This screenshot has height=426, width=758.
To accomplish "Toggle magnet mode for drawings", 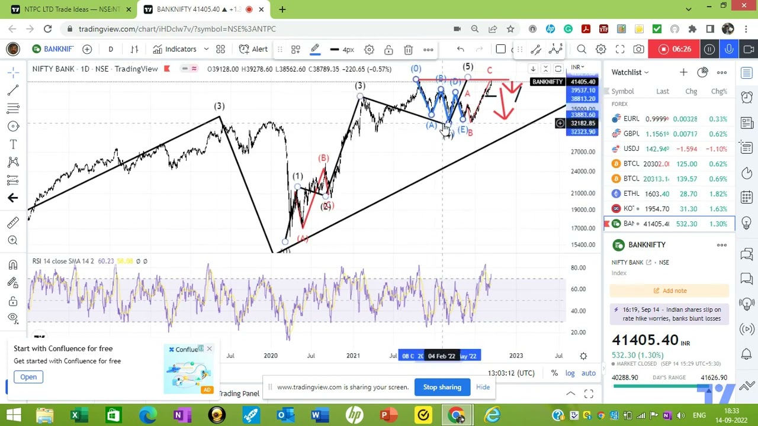I will pyautogui.click(x=13, y=264).
